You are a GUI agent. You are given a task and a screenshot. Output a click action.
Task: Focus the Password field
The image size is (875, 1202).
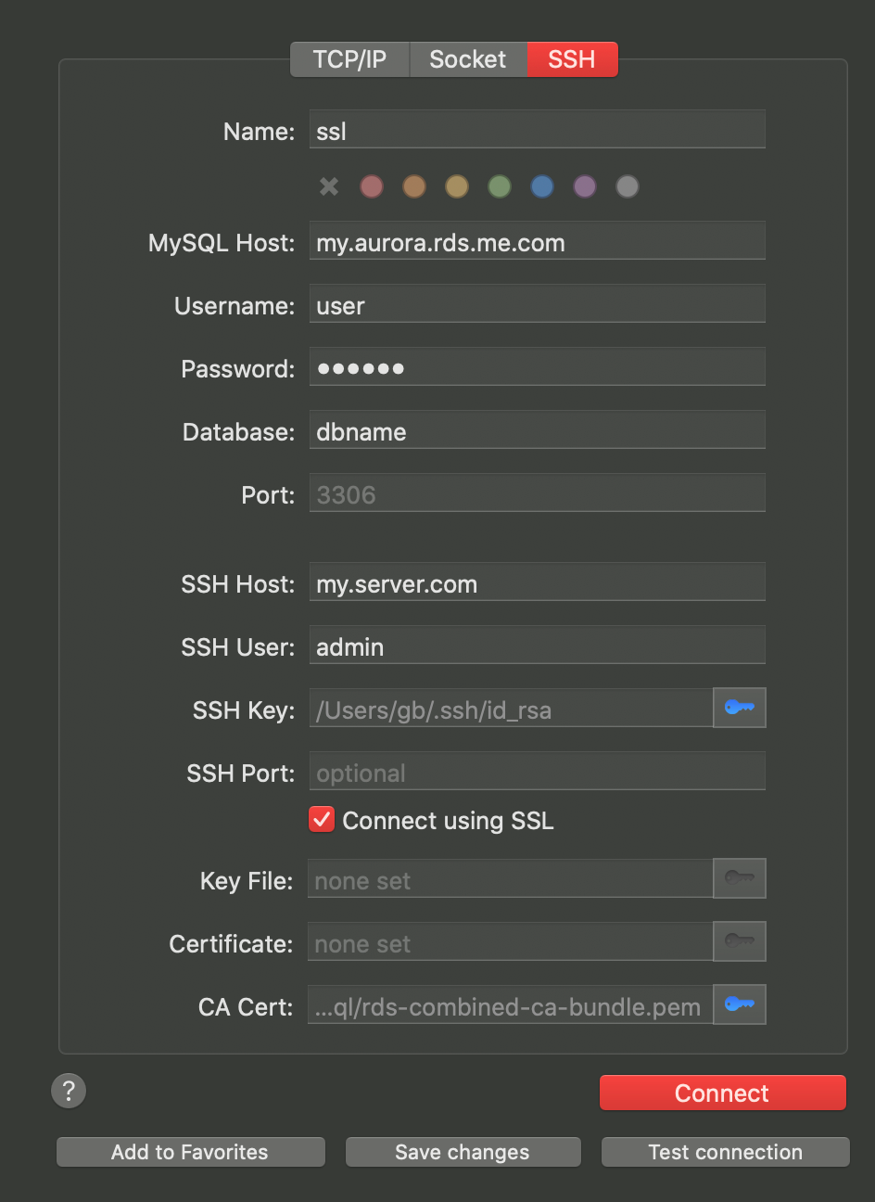[537, 367]
